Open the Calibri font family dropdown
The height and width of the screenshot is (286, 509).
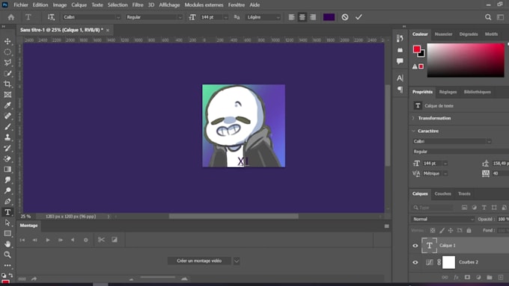[91, 17]
